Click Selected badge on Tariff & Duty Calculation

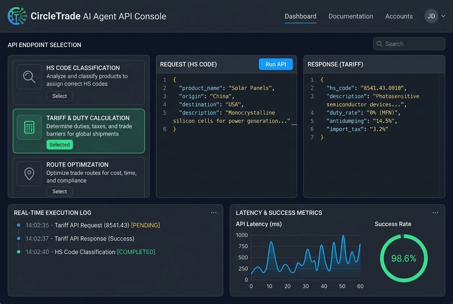[x=60, y=144]
